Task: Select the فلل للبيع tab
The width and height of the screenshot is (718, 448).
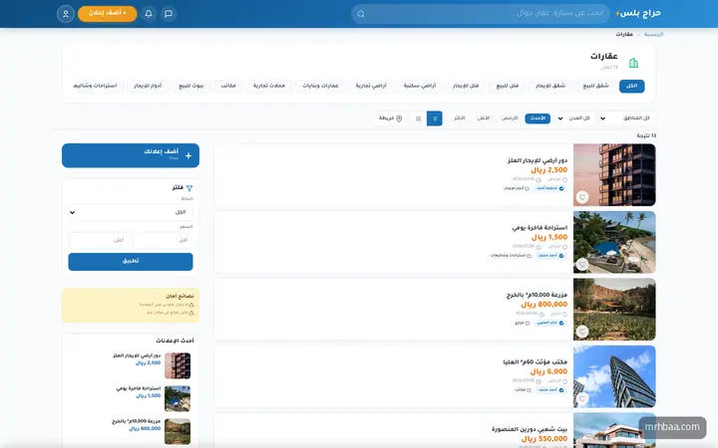Action: 508,86
